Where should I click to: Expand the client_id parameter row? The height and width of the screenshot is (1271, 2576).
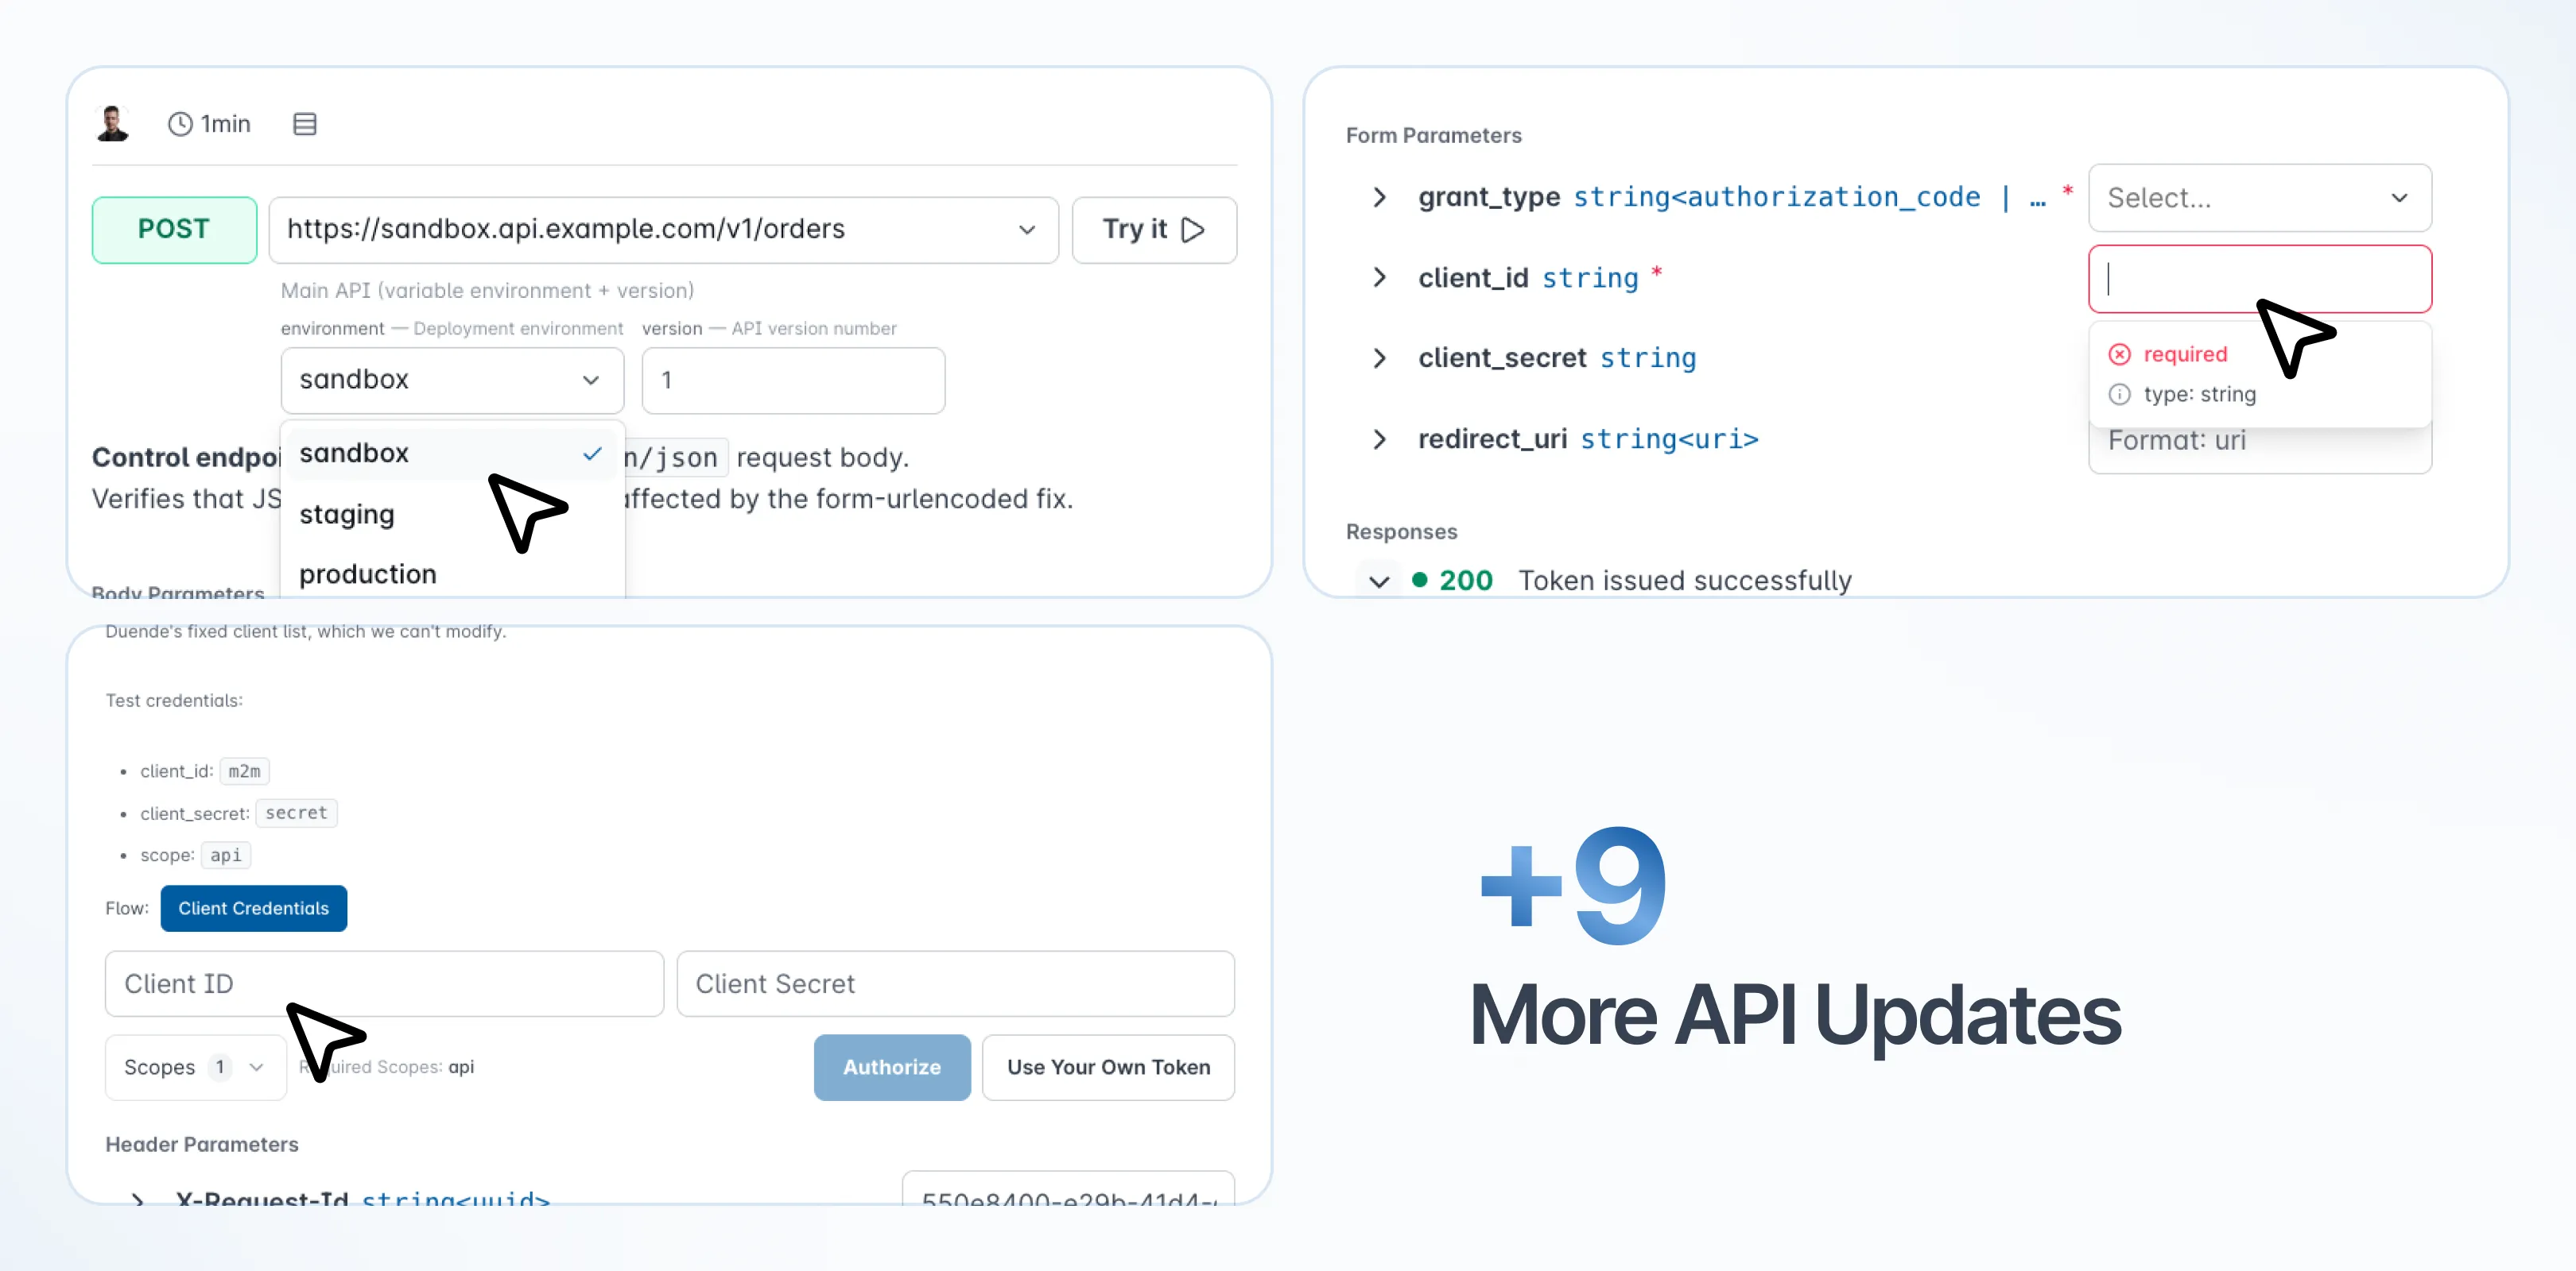click(x=1380, y=278)
